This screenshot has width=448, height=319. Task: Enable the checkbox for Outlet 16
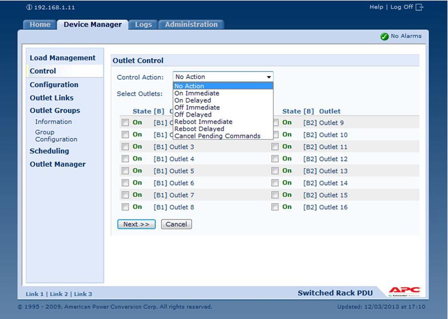[275, 207]
